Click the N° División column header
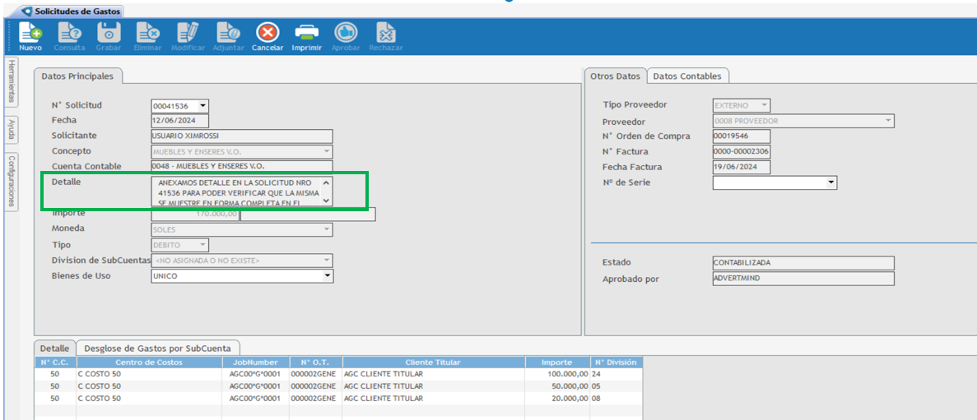Image resolution: width=977 pixels, height=420 pixels. (x=616, y=362)
